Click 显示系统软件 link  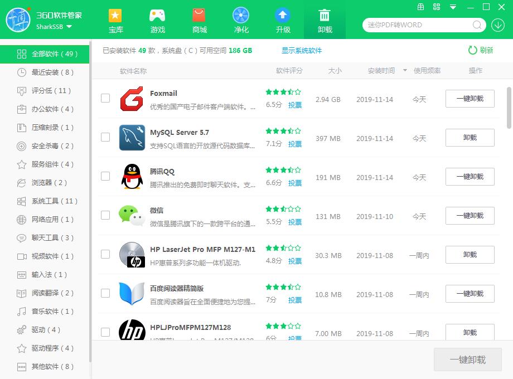click(302, 50)
